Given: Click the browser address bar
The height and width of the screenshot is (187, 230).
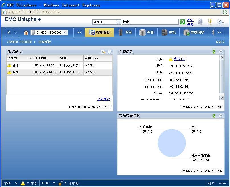Looking at the screenshot, I should click(x=112, y=12).
